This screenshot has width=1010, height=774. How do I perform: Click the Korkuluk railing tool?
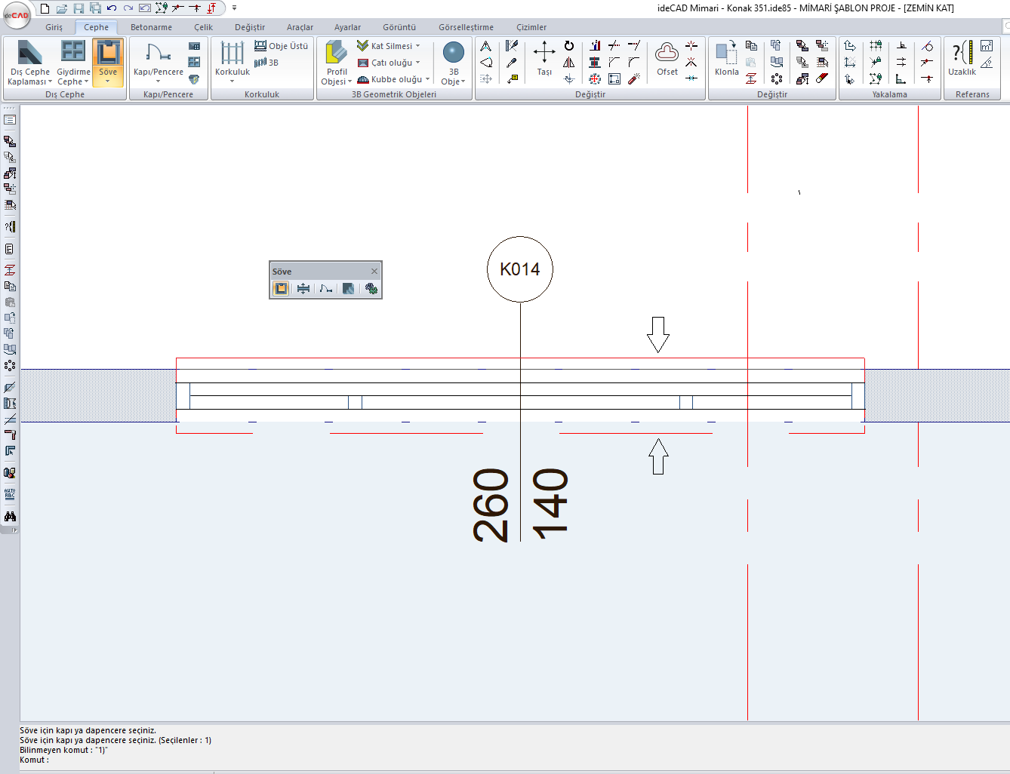pos(232,59)
